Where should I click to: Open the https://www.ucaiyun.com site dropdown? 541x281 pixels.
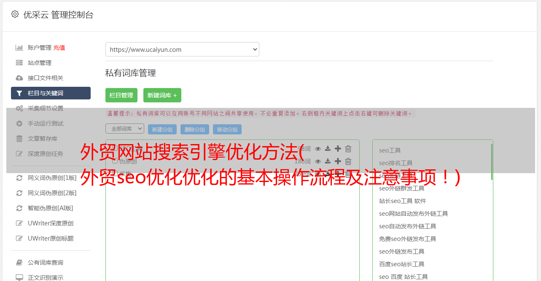tap(182, 49)
